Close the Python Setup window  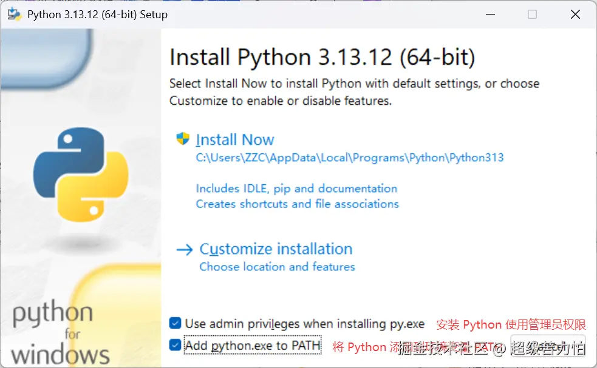pyautogui.click(x=575, y=15)
